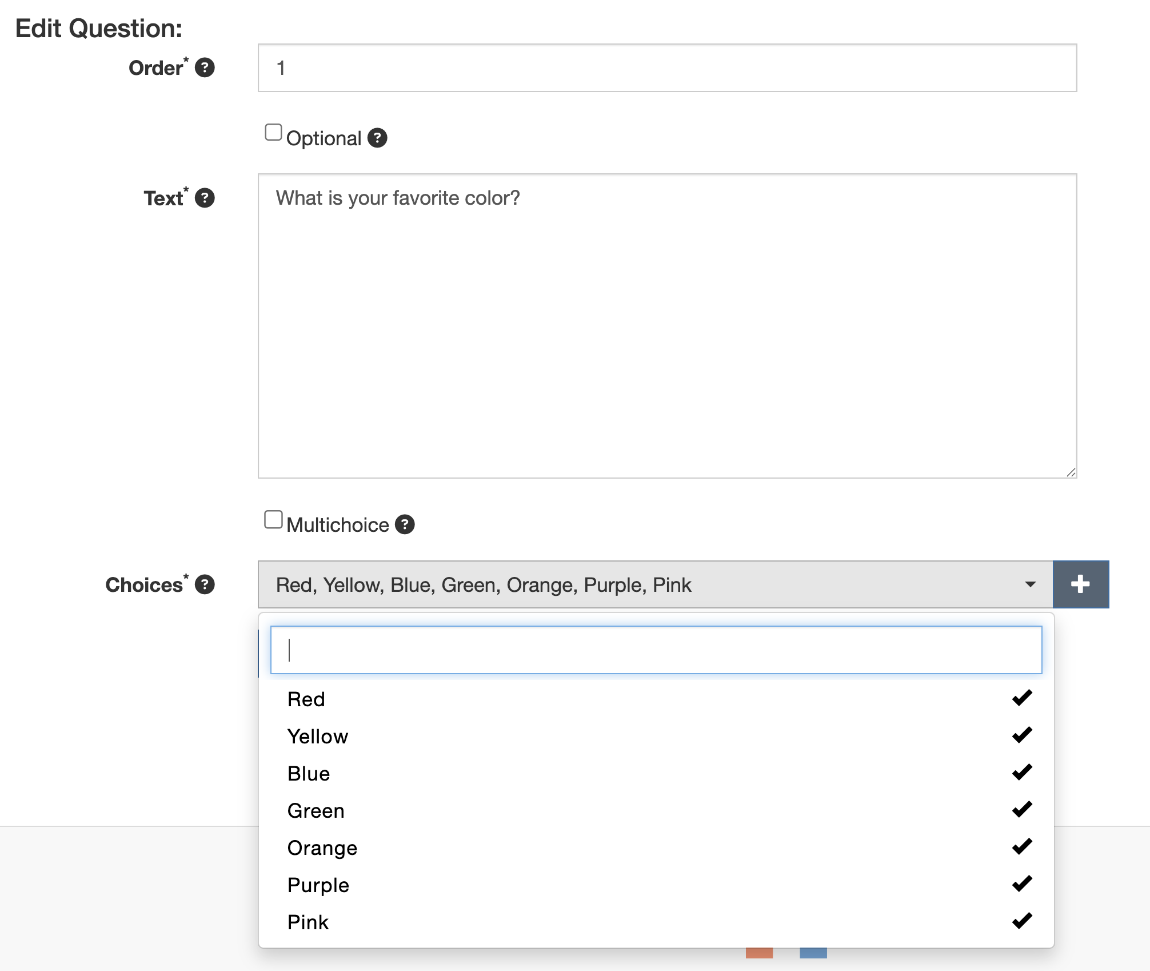
Task: Click the help icon beside Order label
Action: point(205,67)
